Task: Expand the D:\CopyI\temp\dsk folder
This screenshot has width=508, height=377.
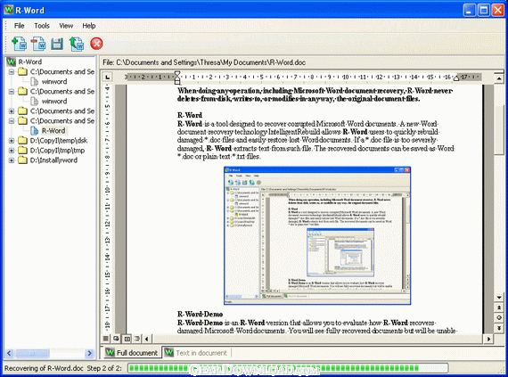Action: 12,141
